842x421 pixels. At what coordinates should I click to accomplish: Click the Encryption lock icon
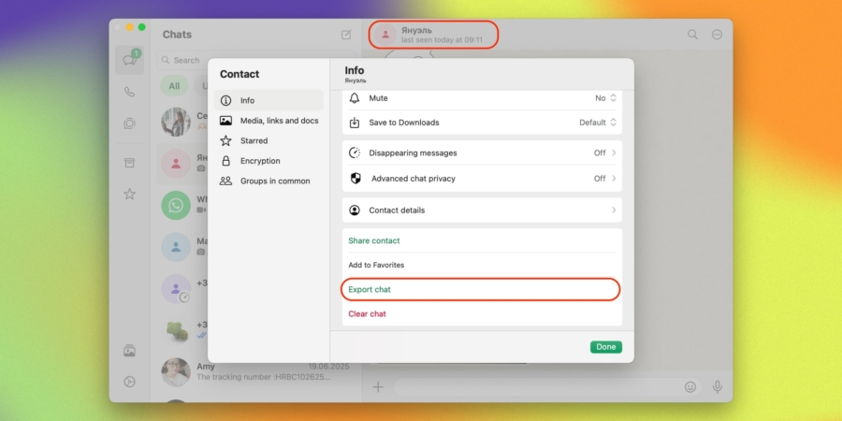[x=226, y=161]
